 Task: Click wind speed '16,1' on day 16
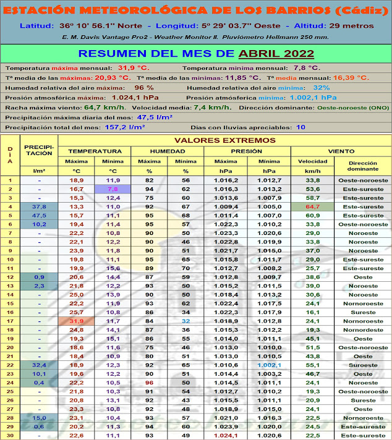coord(312,312)
